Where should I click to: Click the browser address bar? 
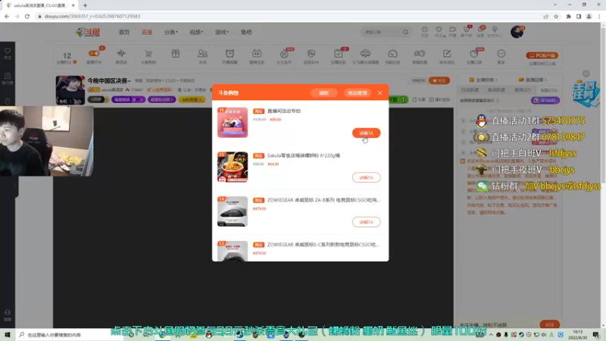tap(288, 16)
